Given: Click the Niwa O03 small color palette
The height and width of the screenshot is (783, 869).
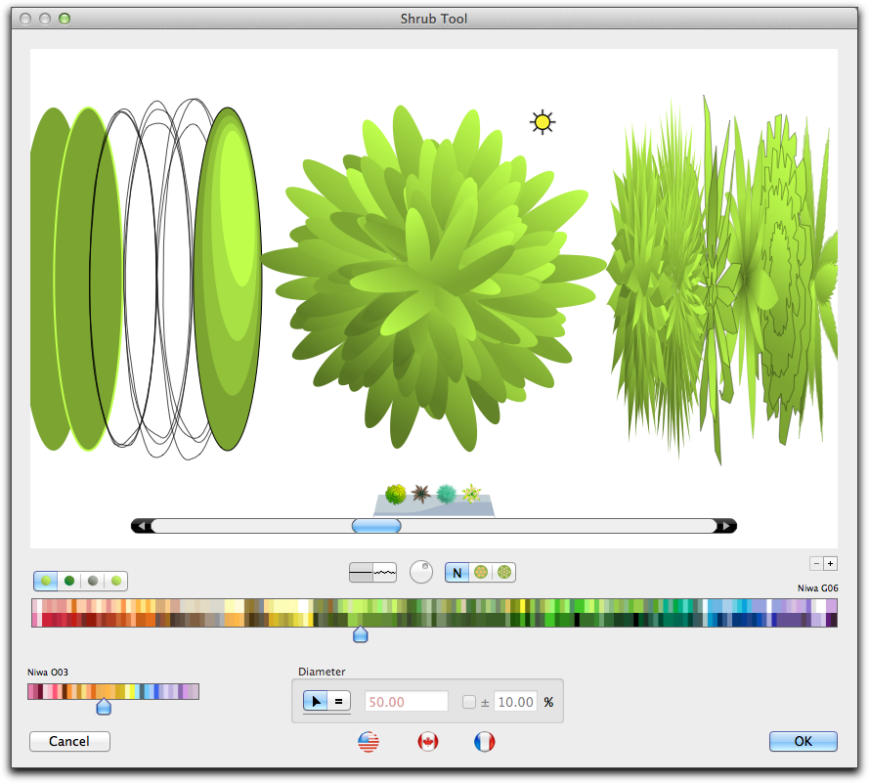Looking at the screenshot, I should point(113,691).
